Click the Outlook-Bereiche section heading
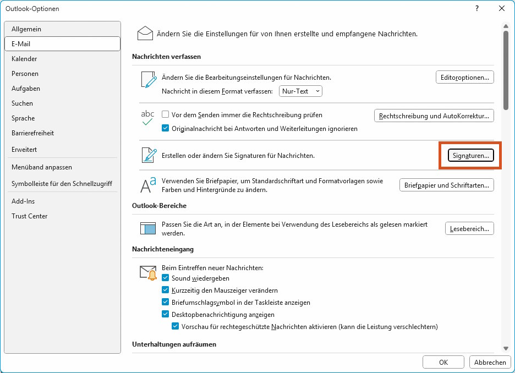The image size is (515, 373). click(160, 206)
